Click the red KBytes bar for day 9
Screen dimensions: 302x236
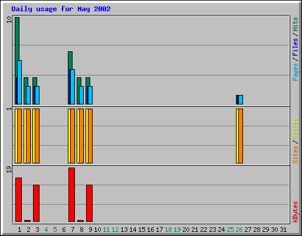[89, 203]
